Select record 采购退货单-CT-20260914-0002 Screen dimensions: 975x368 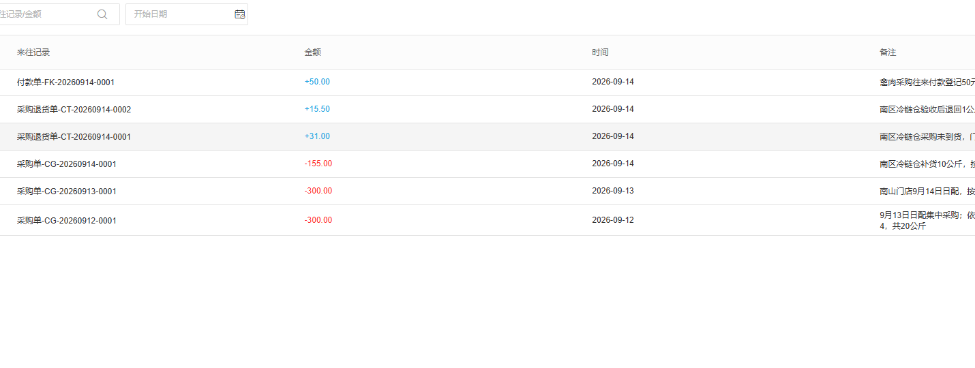[x=74, y=110]
